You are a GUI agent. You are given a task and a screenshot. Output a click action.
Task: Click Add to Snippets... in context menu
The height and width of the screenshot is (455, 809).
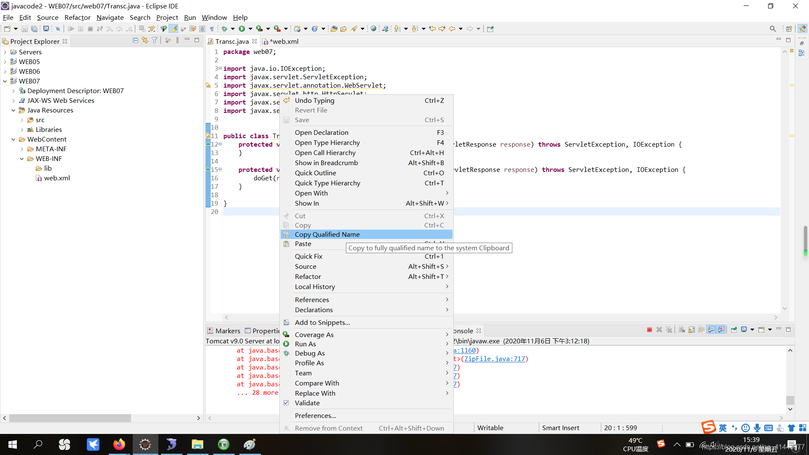pyautogui.click(x=367, y=322)
